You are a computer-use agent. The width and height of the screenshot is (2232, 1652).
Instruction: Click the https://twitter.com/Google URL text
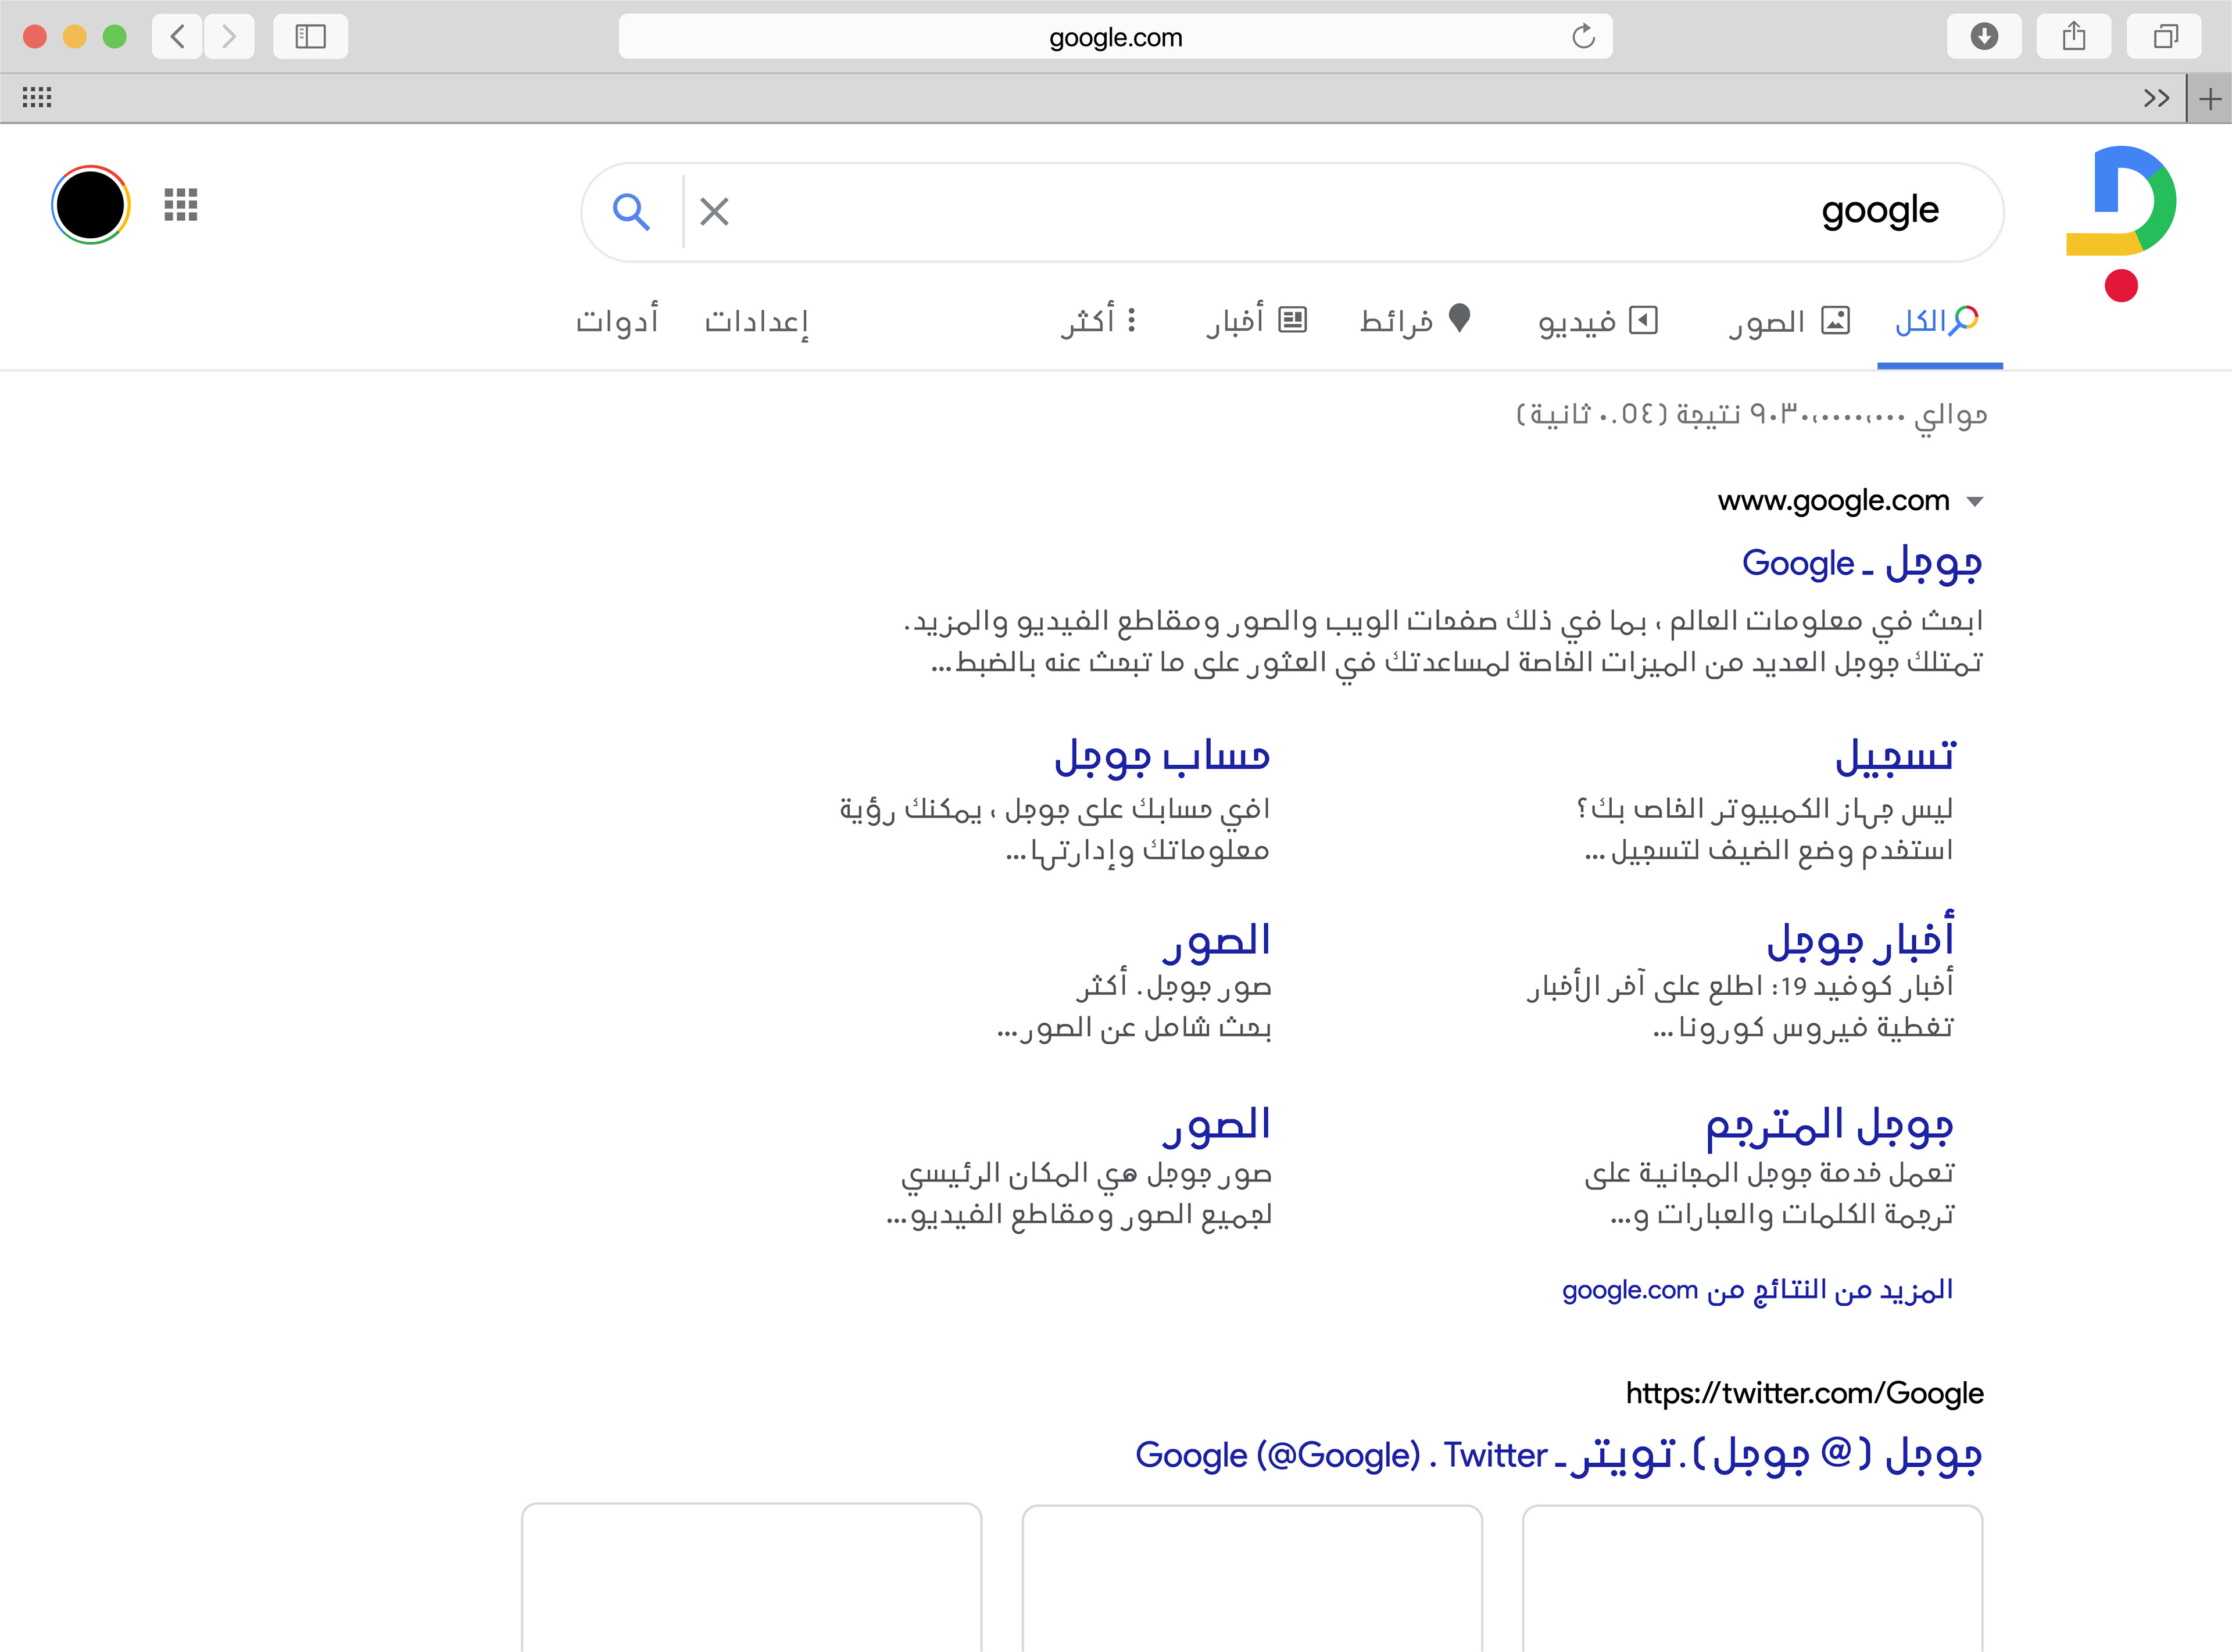(1804, 1393)
